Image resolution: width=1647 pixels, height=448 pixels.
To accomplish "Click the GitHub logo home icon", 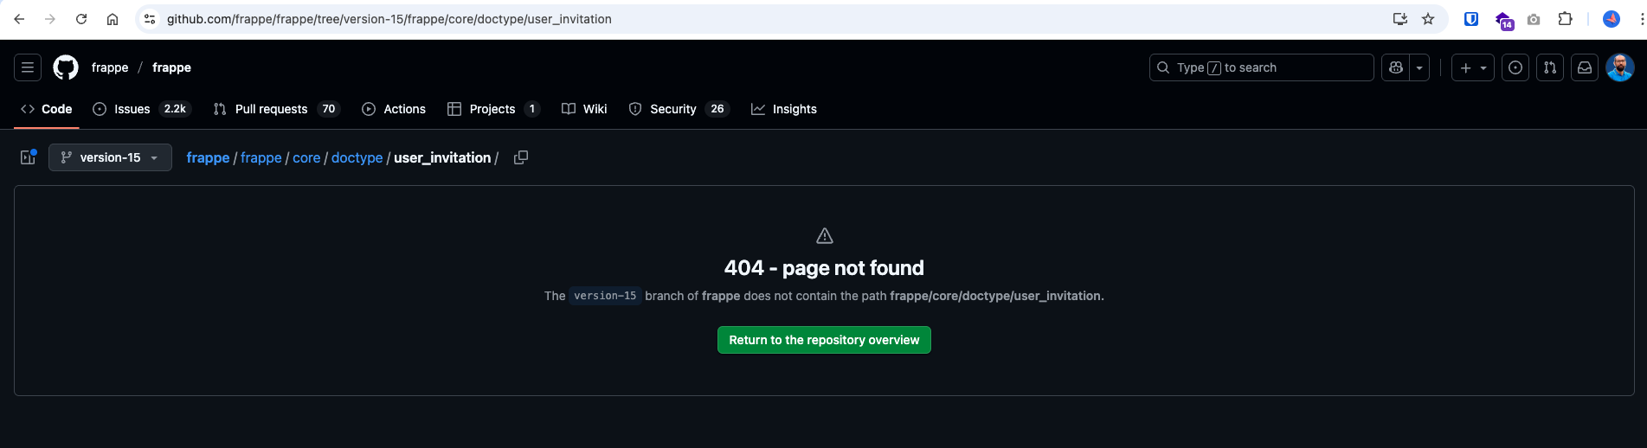I will (x=66, y=67).
